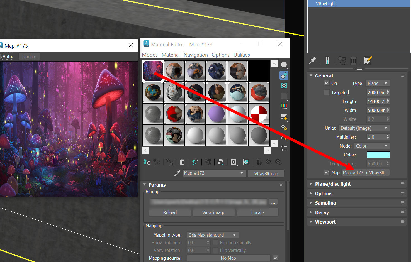This screenshot has width=411, height=262.
Task: Open Material Editor Options gear icon
Action: [x=284, y=127]
